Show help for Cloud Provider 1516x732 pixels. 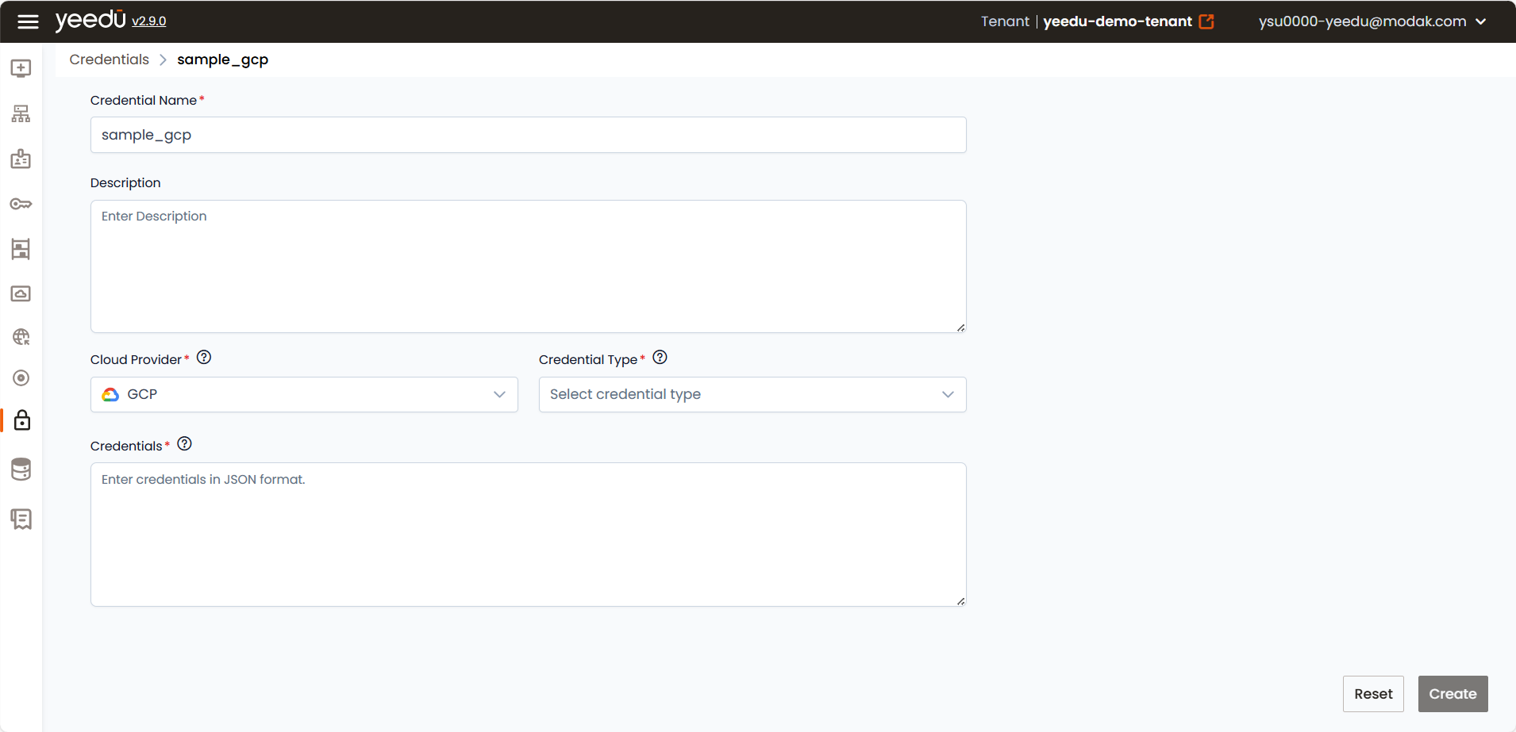click(x=204, y=357)
